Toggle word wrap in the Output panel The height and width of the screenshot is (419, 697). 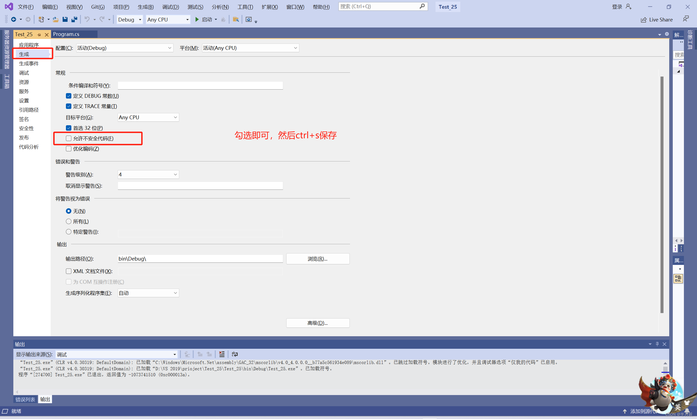point(235,354)
